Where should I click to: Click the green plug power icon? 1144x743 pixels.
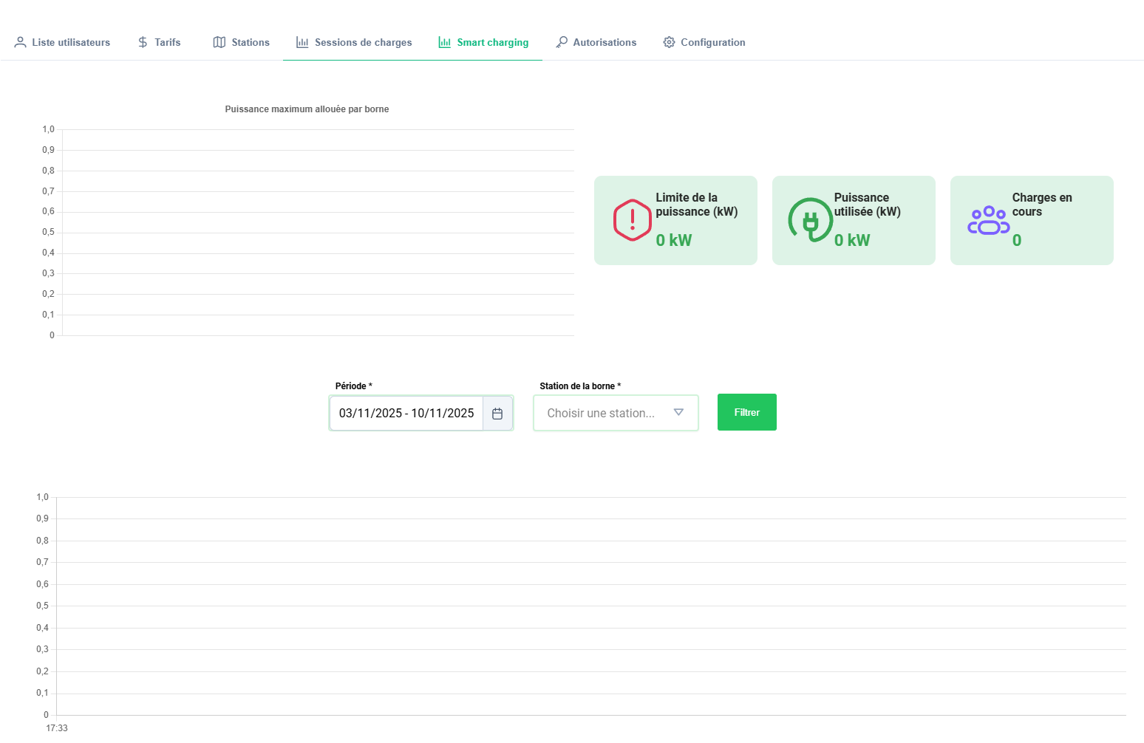(x=810, y=220)
